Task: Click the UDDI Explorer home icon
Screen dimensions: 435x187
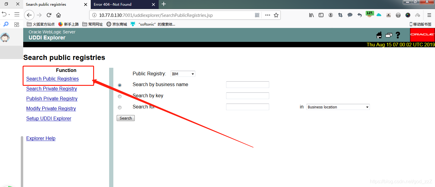Action: point(379,35)
